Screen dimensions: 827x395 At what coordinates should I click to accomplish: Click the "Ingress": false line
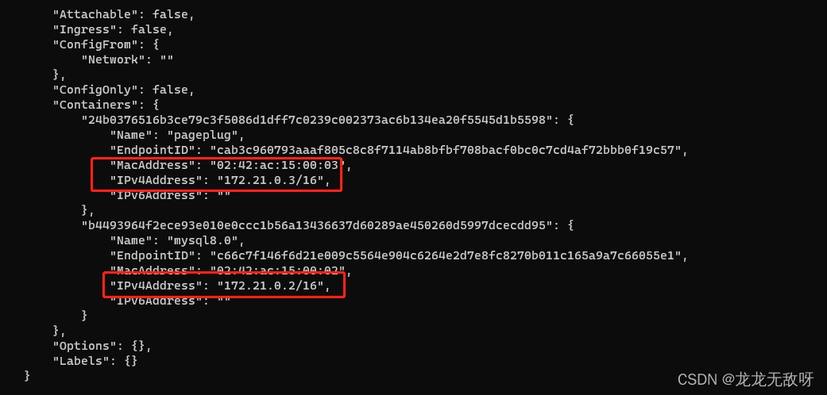click(113, 29)
